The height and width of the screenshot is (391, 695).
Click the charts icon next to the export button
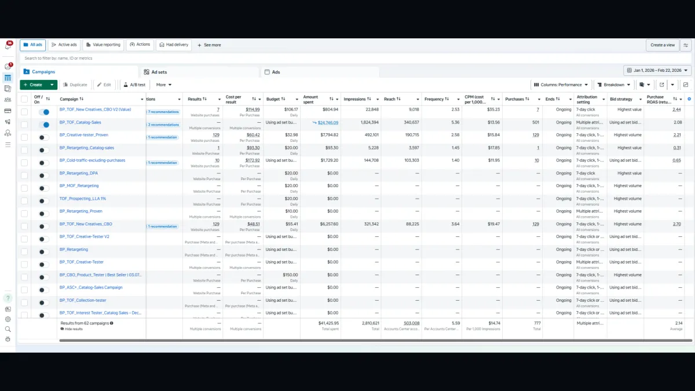coord(686,85)
